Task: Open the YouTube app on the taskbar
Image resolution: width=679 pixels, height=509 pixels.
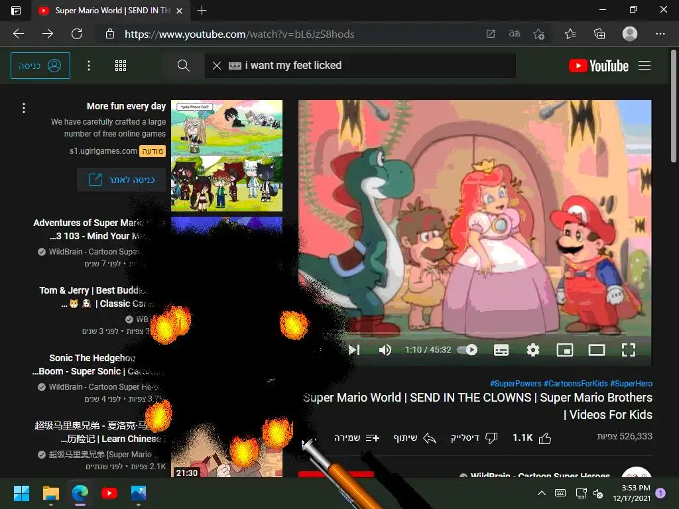Action: coord(109,493)
